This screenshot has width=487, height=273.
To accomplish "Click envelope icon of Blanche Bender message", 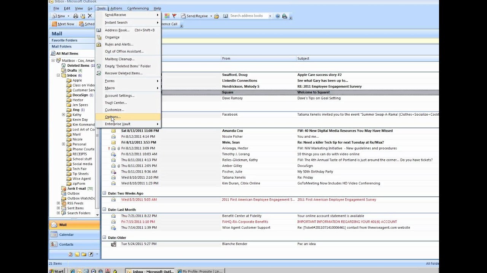I will 113,244.
